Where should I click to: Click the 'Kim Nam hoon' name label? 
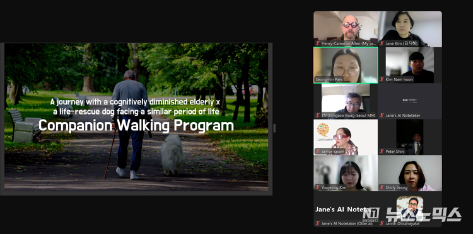[399, 79]
